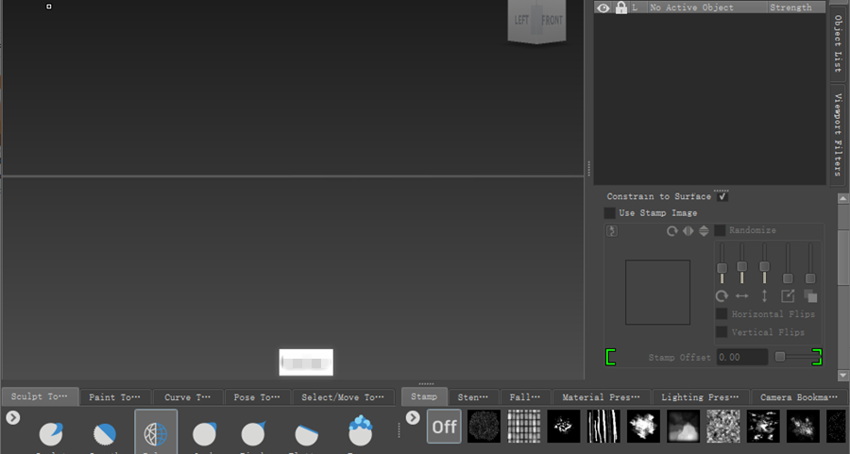Select the Foamy tool icon
Viewport: 850px width, 454px height.
tap(361, 430)
